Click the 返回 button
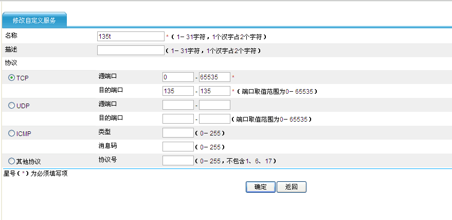 pos(292,187)
